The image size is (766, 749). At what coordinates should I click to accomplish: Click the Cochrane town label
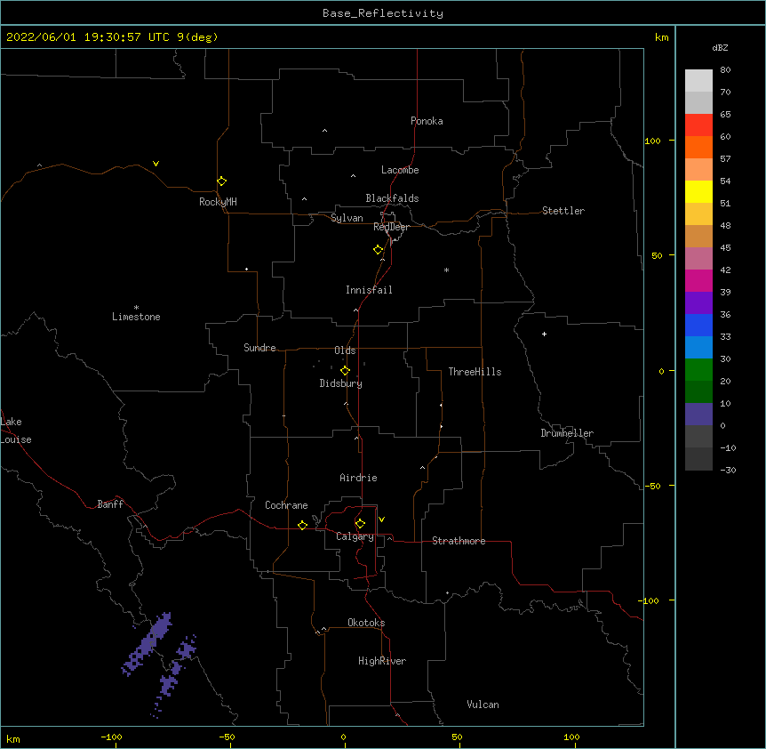tap(286, 505)
